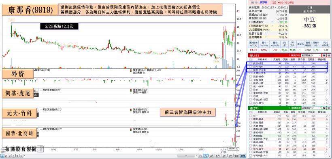Open help icon beside 賣方15 key broker label

(289, 108)
